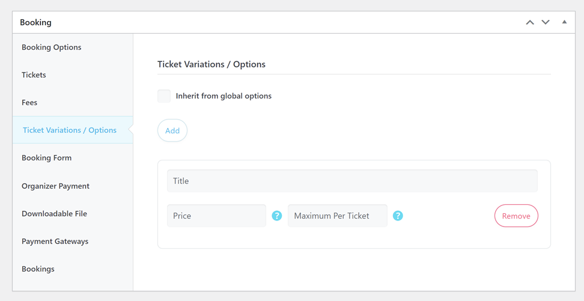Open the Booking Options tab
This screenshot has width=584, height=301.
[x=52, y=47]
